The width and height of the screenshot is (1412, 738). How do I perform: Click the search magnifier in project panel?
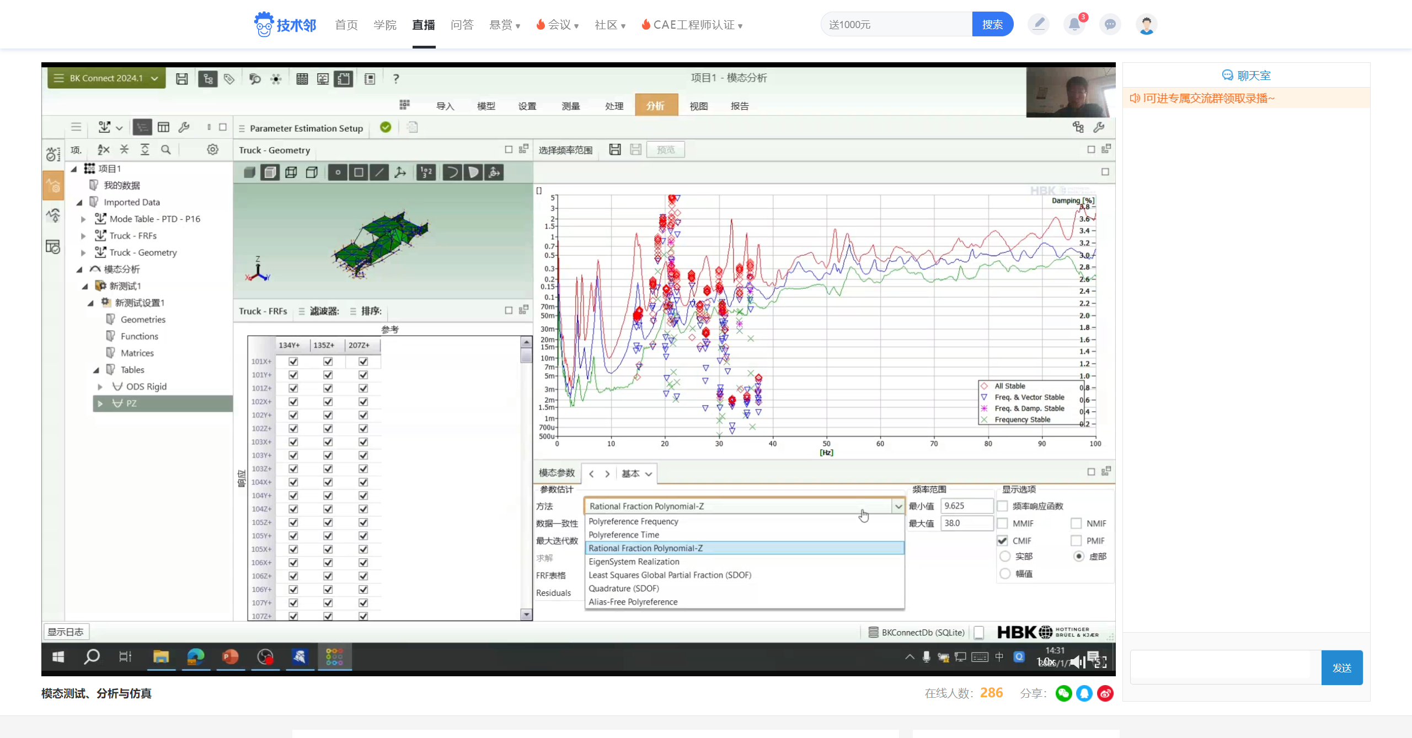pos(165,149)
